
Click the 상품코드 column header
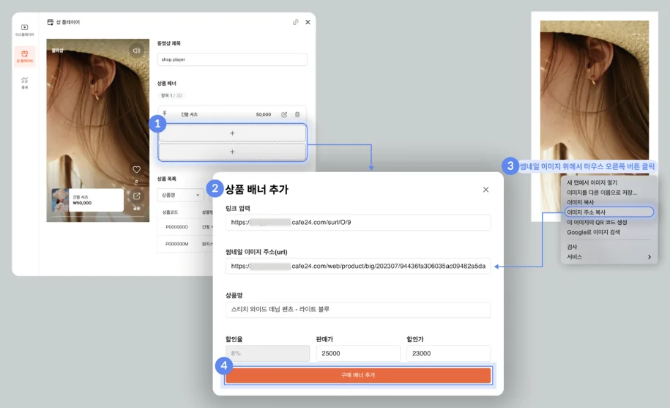pos(170,212)
